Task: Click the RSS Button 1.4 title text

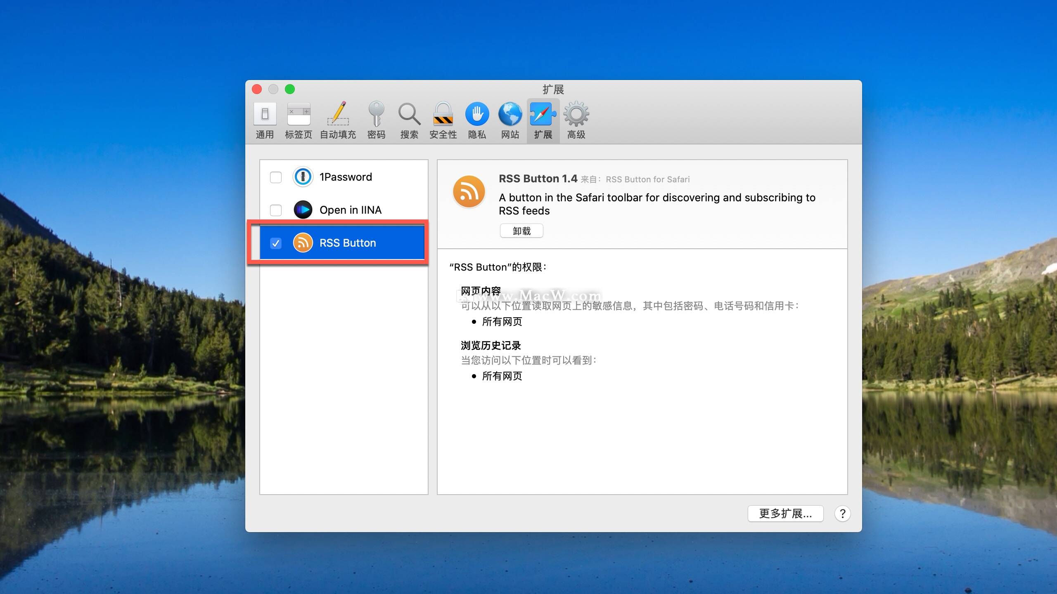Action: click(x=538, y=179)
